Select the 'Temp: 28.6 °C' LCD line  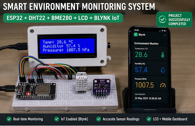point(58,42)
